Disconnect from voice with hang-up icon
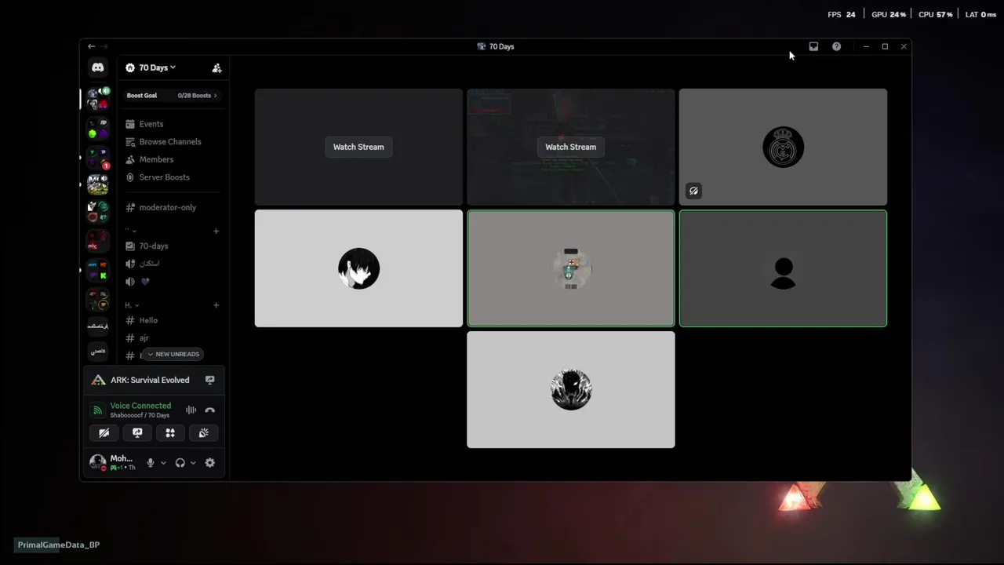This screenshot has width=1004, height=565. [x=209, y=410]
